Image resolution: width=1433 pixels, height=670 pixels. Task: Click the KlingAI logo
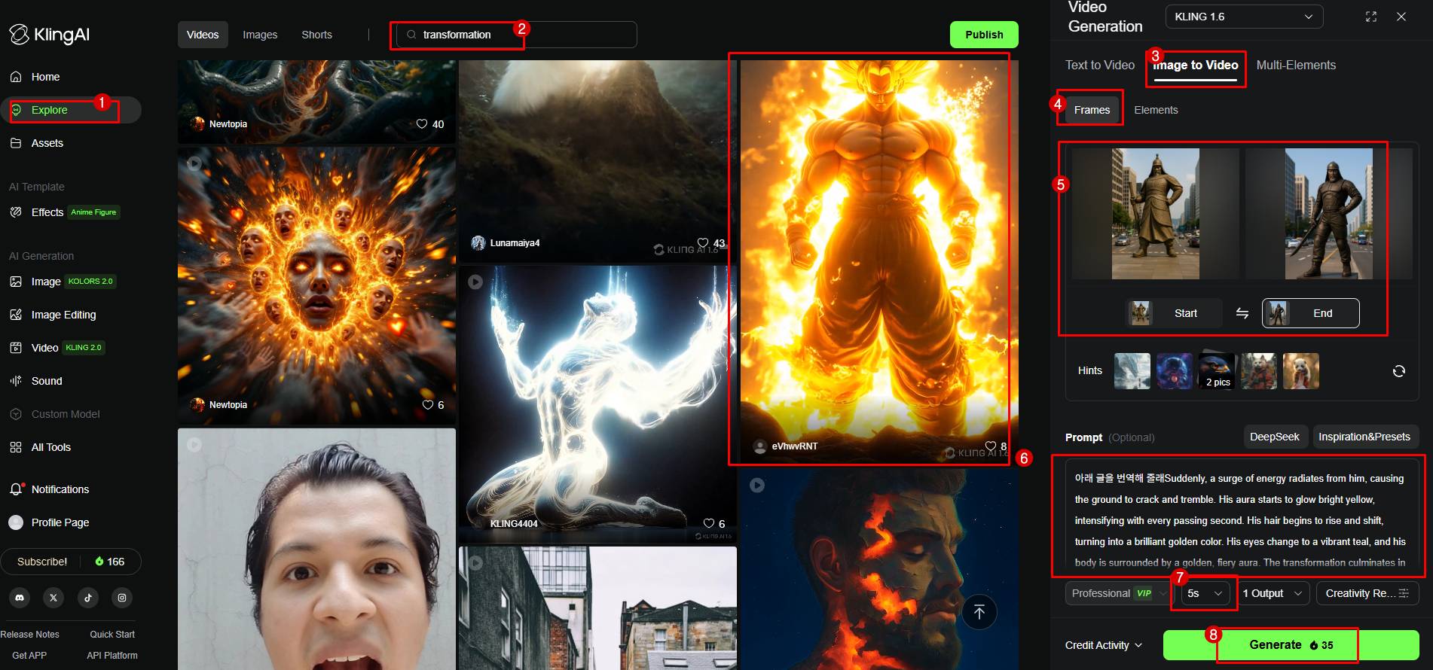pos(50,35)
